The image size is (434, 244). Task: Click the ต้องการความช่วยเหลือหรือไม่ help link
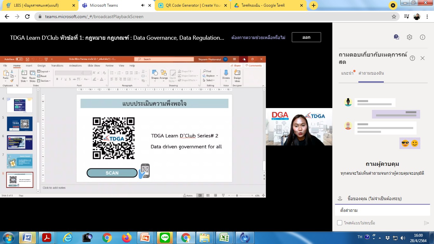pos(258,37)
